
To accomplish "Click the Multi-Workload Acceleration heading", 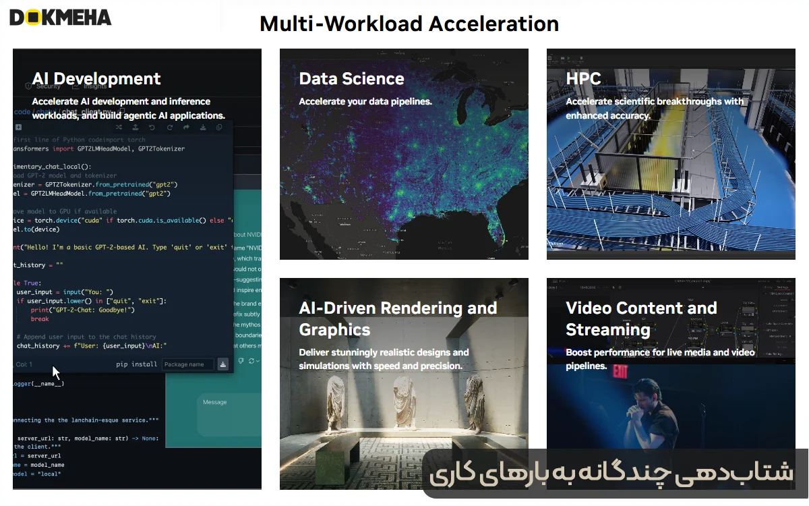I will pyautogui.click(x=409, y=24).
